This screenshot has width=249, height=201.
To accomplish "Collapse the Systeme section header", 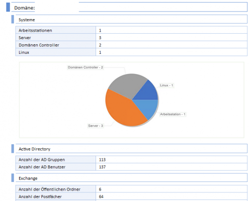I will pos(131,20).
